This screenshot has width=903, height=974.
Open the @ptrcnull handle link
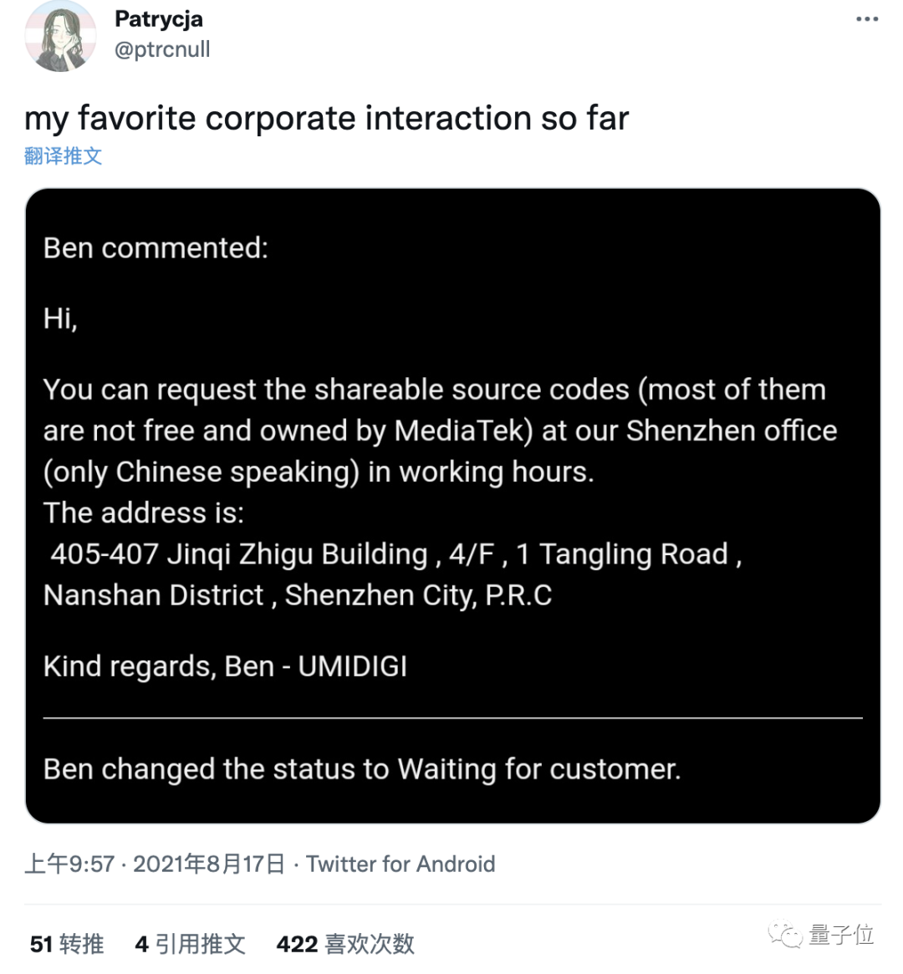163,49
